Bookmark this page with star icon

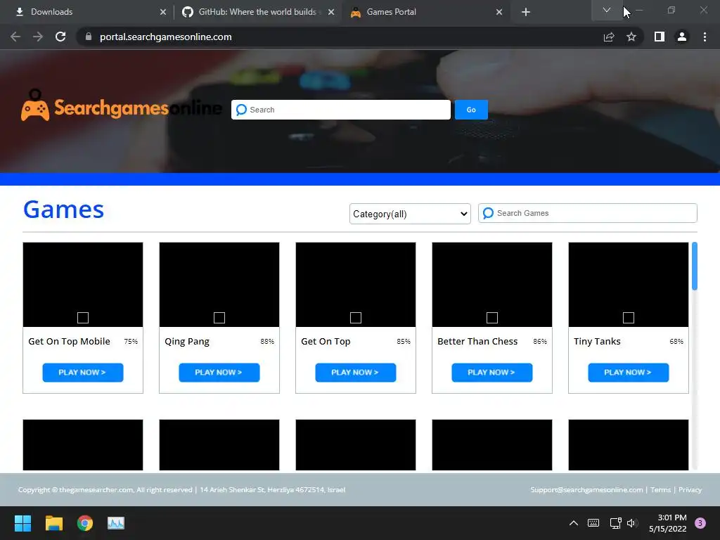point(631,37)
